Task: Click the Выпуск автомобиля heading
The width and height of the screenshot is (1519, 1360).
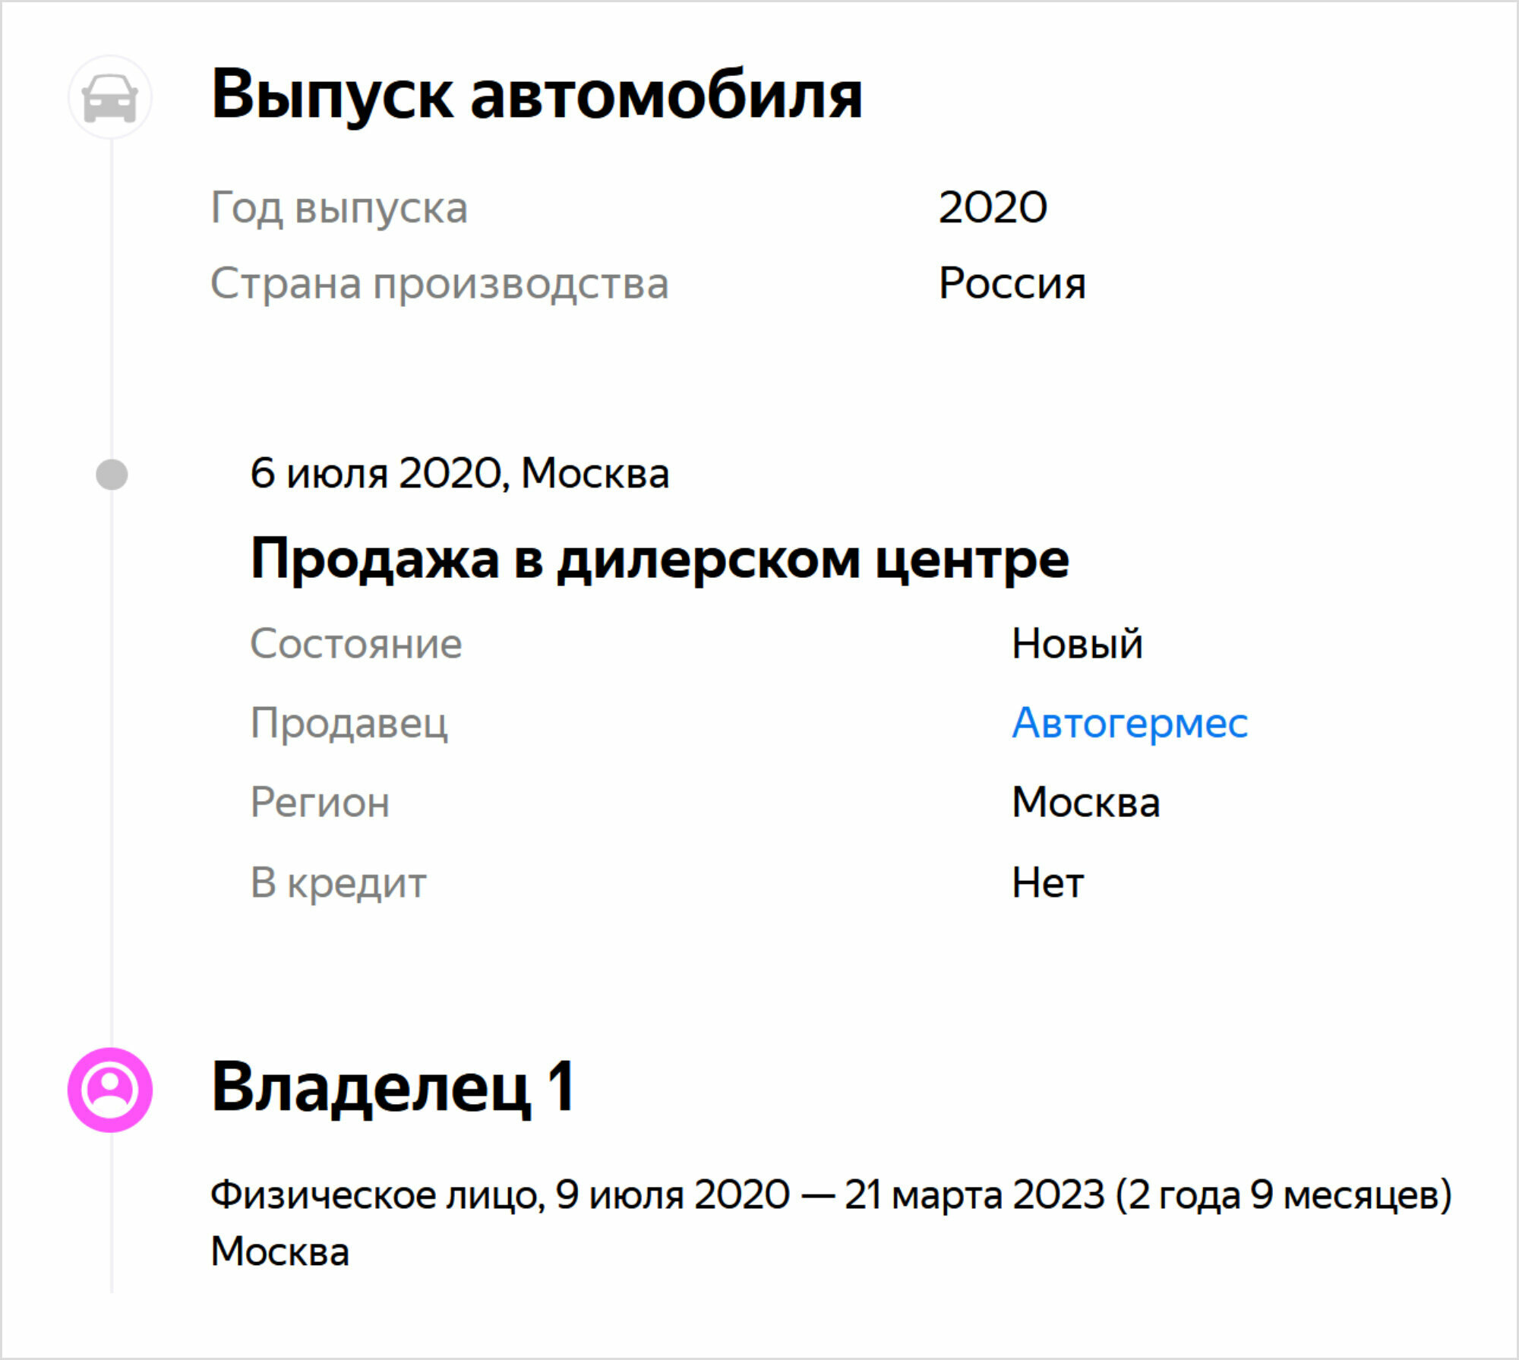Action: coord(536,96)
